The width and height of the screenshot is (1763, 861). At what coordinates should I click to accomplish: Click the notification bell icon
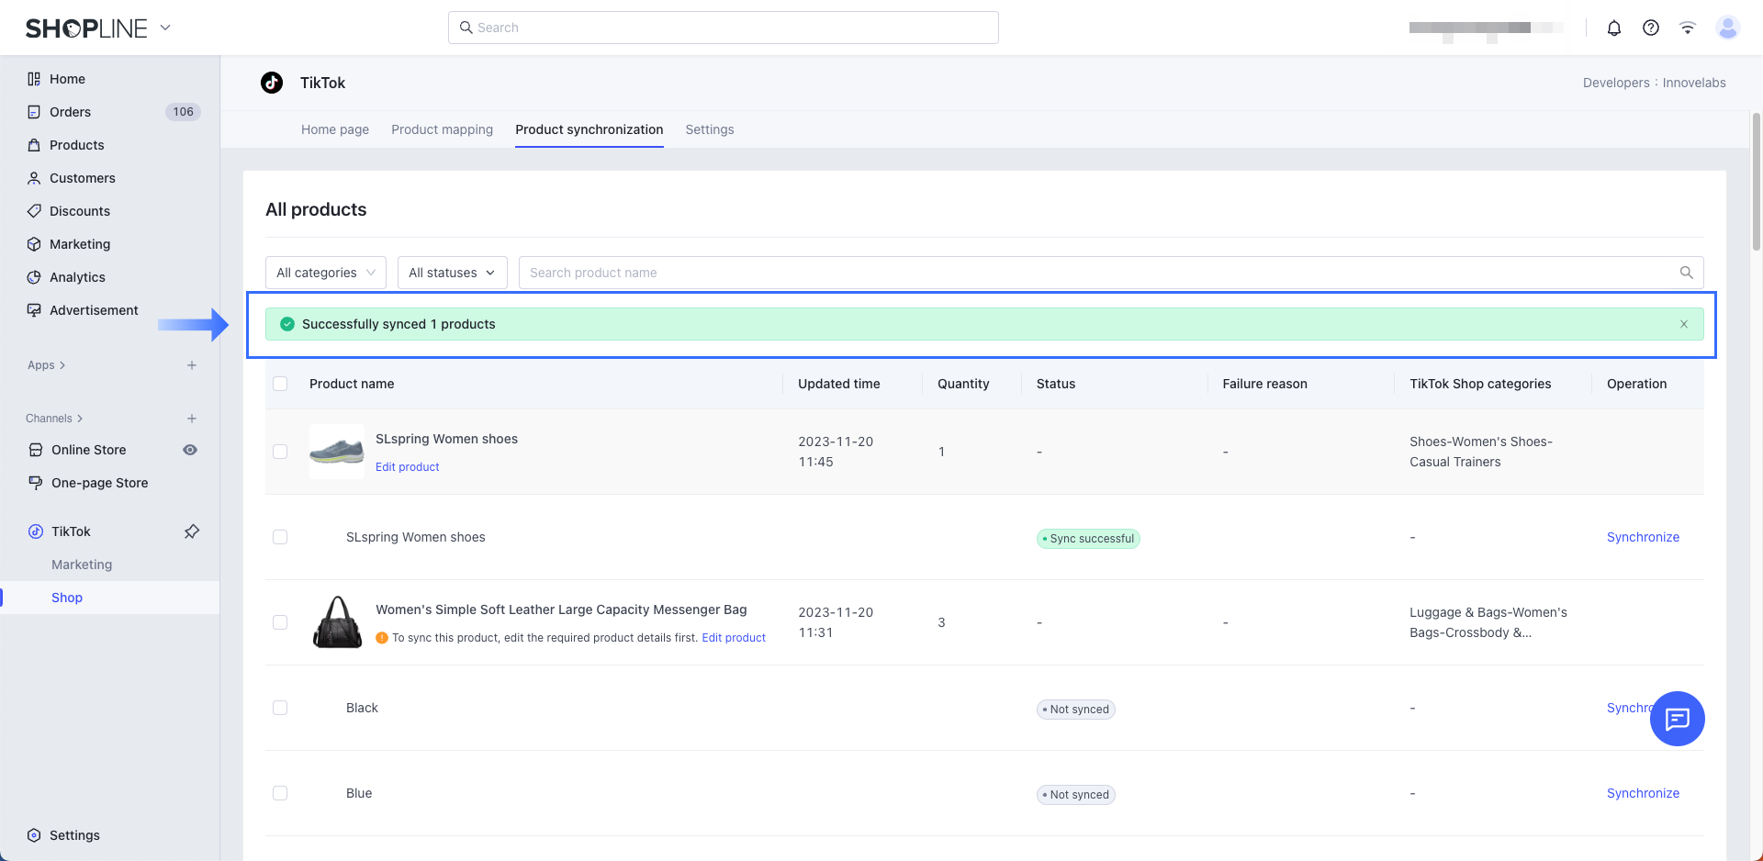[x=1613, y=28]
